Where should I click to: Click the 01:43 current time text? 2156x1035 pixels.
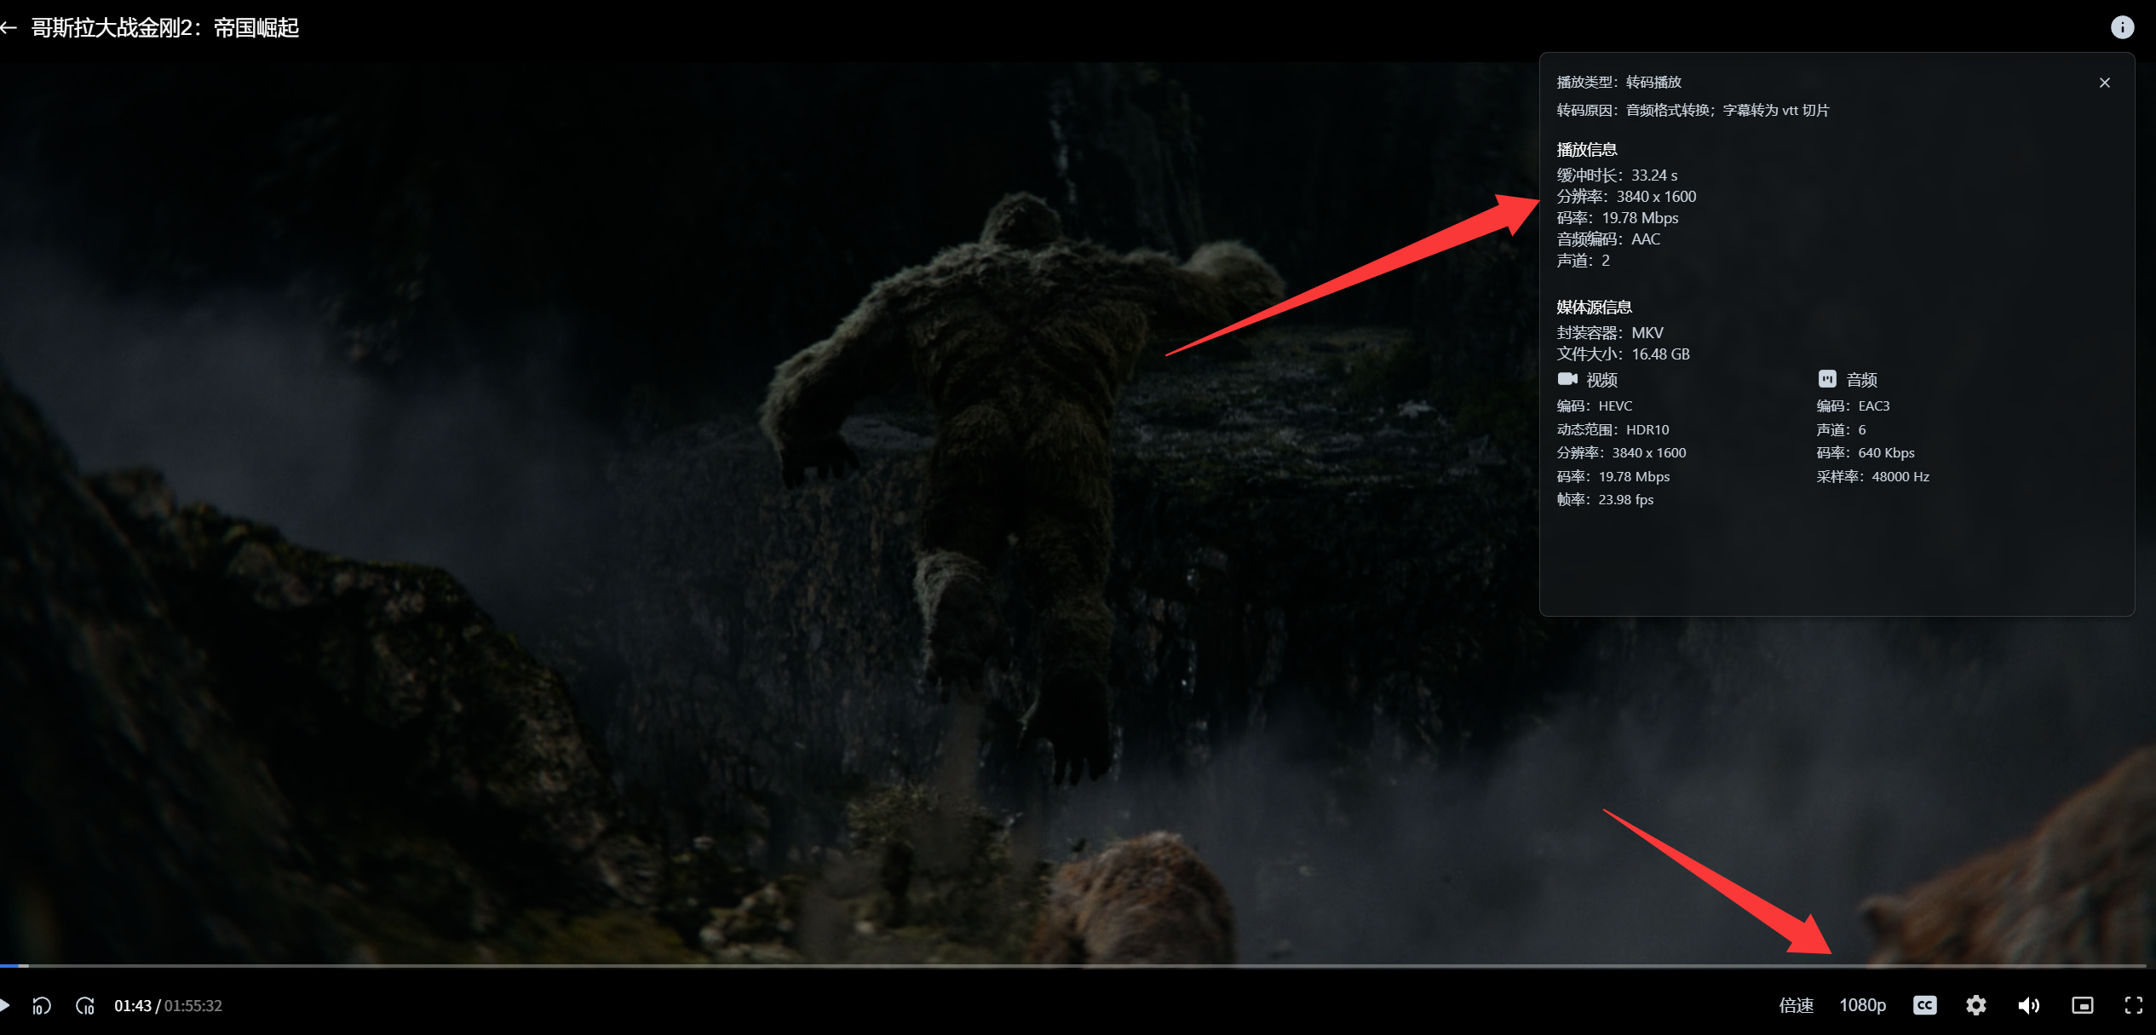133,1006
